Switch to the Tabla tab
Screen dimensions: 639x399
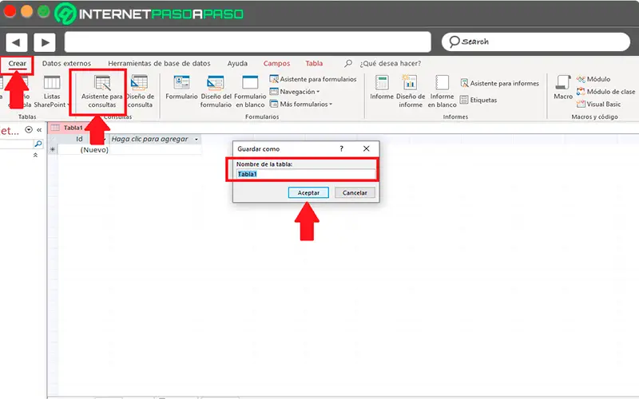314,64
